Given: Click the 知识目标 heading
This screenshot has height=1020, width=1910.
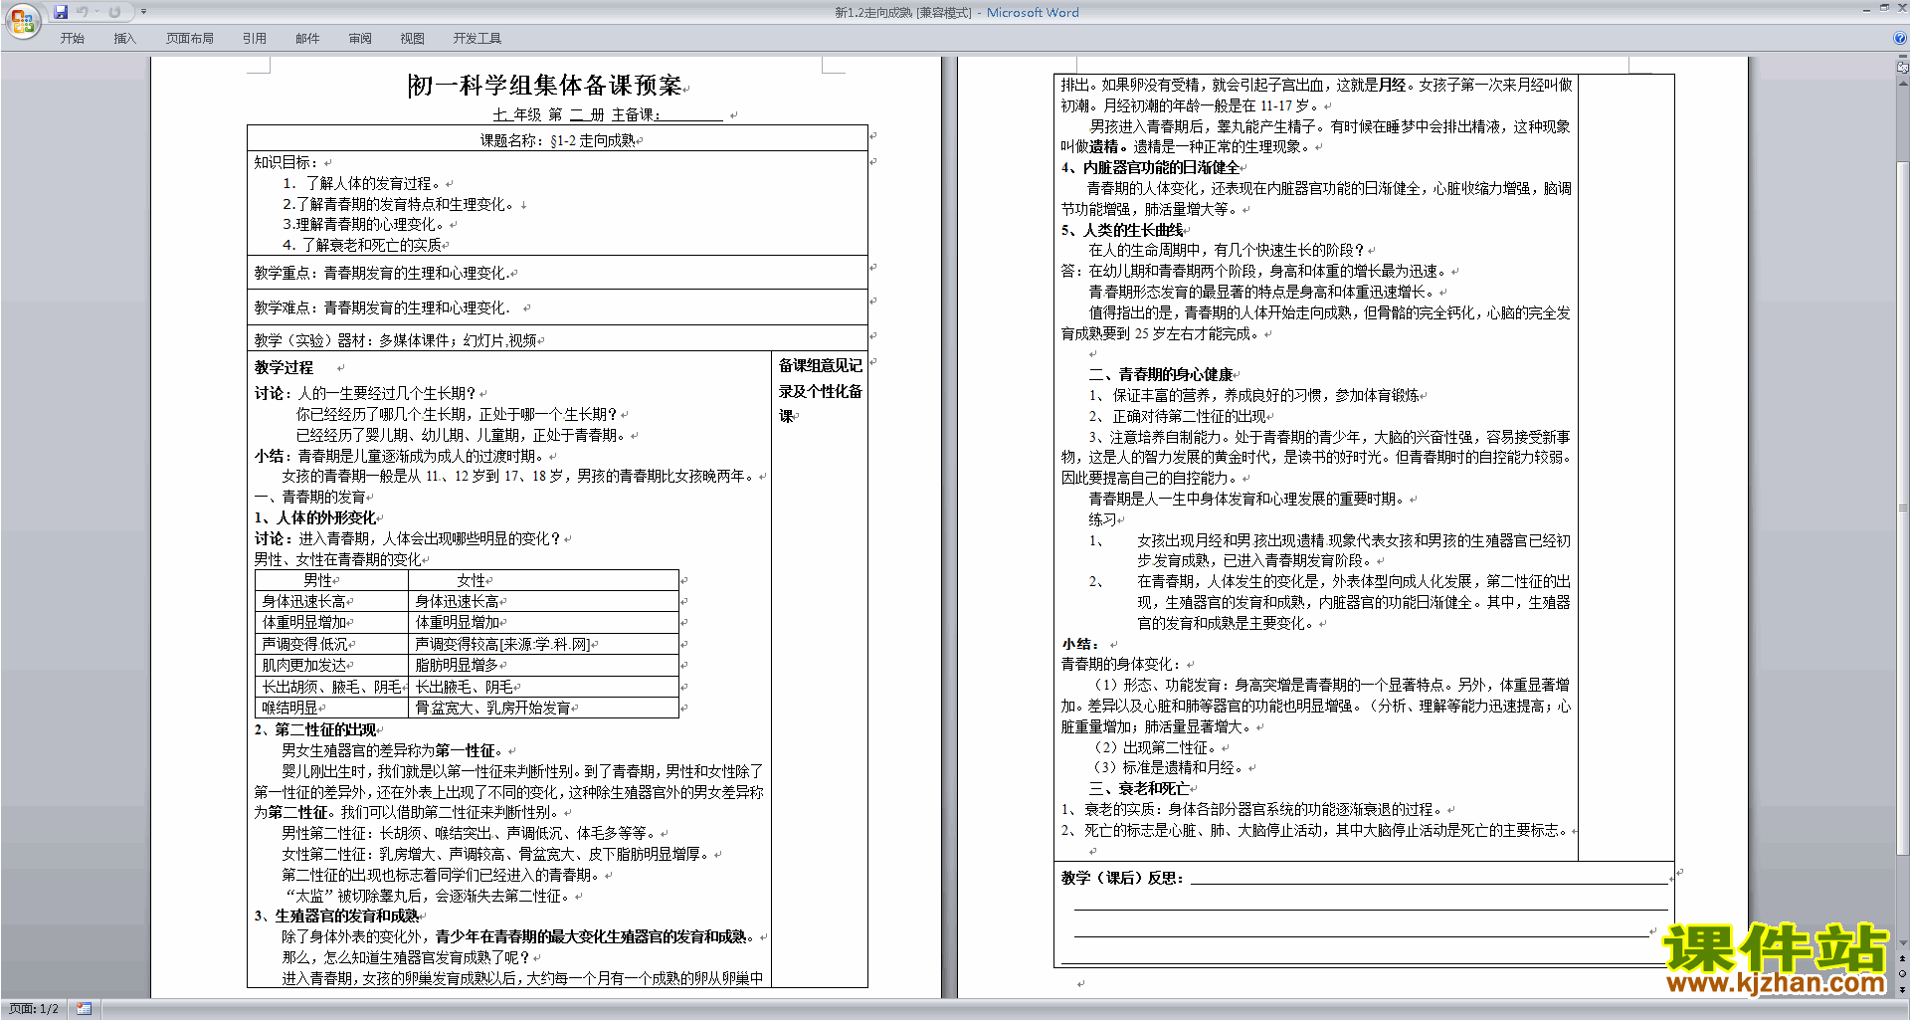Looking at the screenshot, I should (286, 162).
